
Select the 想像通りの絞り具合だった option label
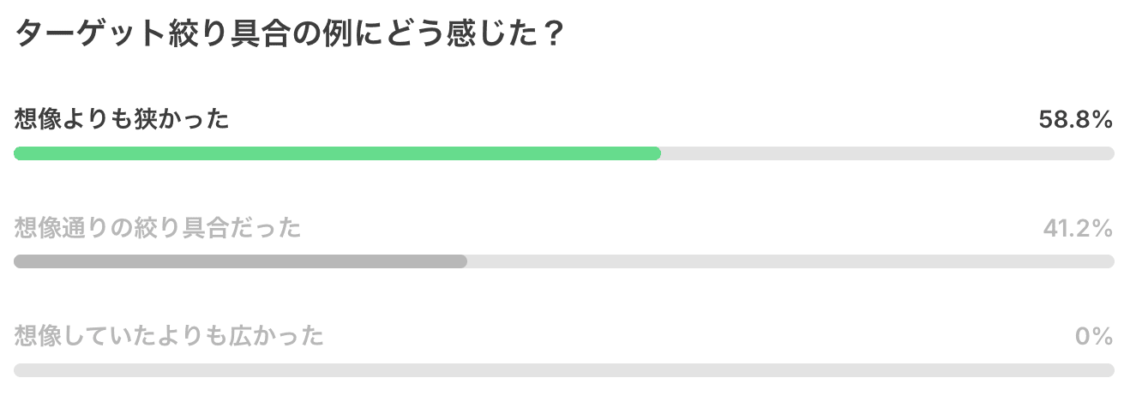[158, 228]
